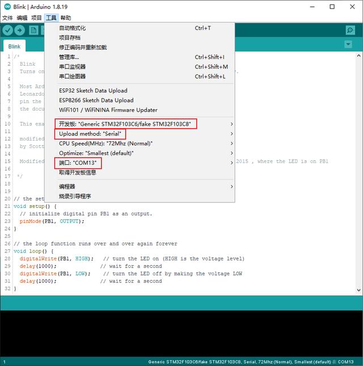Click the status bar board info text
This screenshot has height=366, width=363.
click(251, 362)
